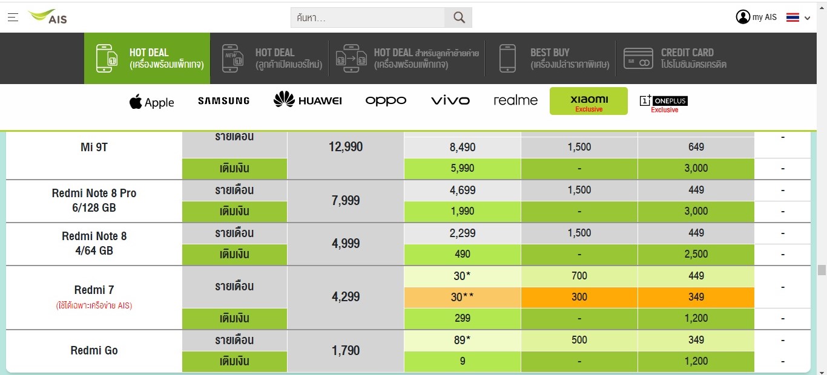Select the OnePlus Exclusive brand logo

coord(664,103)
